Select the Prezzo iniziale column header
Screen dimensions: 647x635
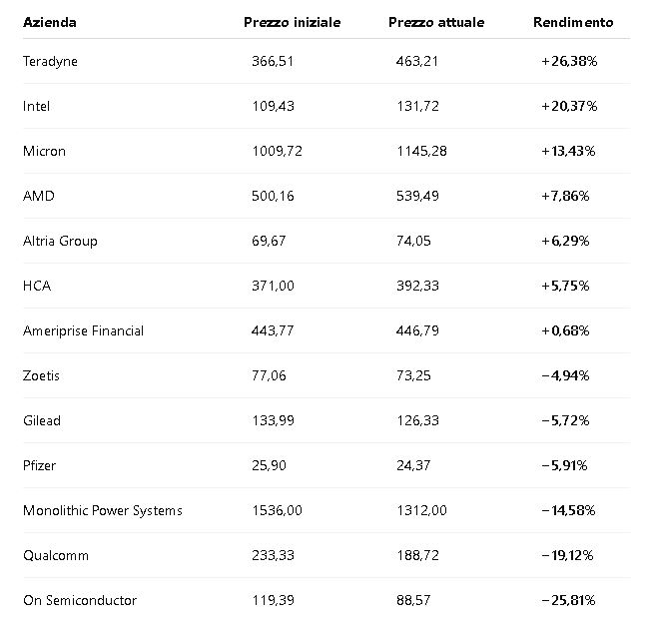[x=293, y=22]
